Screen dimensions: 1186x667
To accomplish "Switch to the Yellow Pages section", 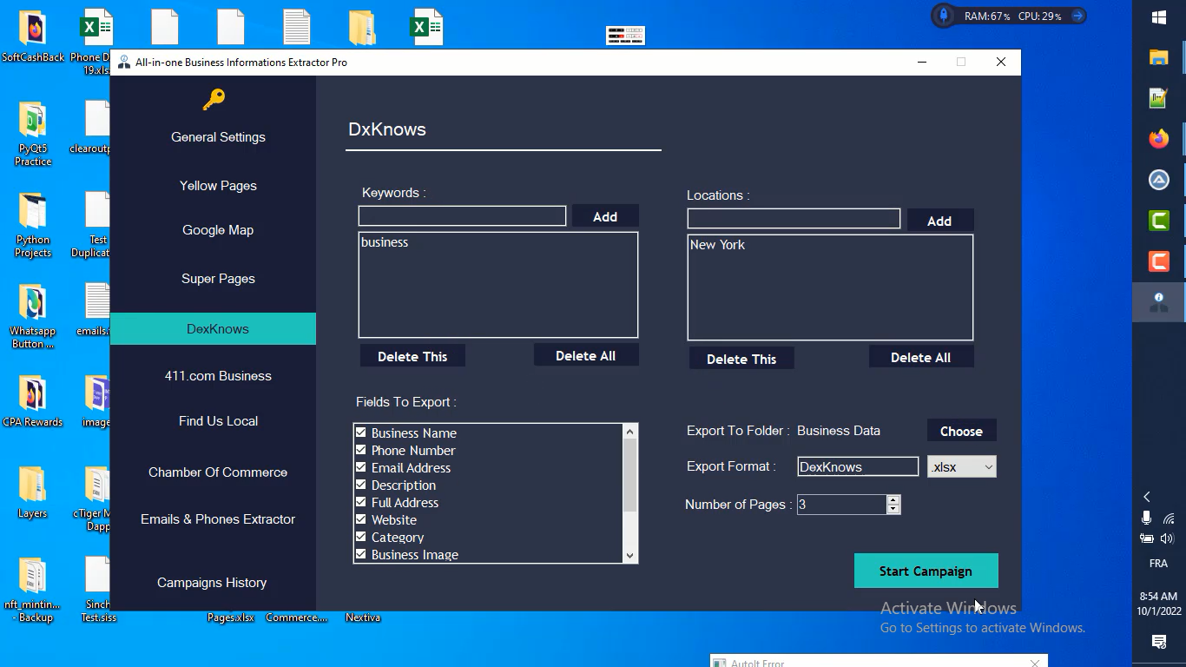I will 217,185.
